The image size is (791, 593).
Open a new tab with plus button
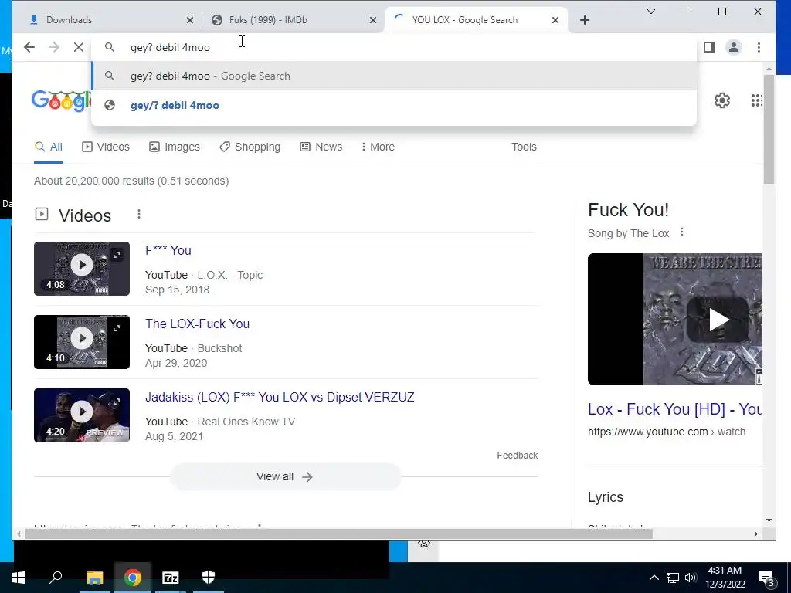point(584,20)
